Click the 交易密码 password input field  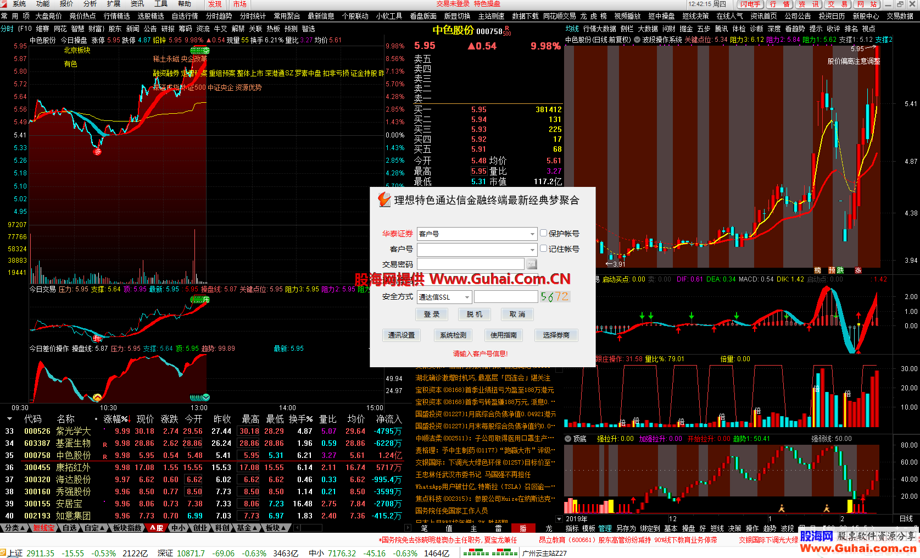[x=471, y=264]
